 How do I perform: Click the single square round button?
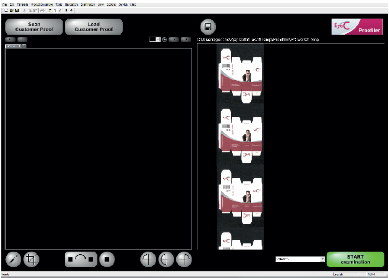107,259
